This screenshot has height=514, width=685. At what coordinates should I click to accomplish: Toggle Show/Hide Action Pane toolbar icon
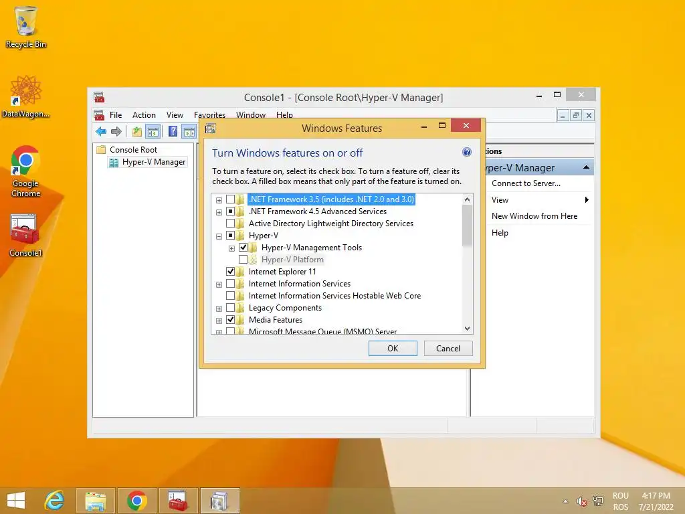pyautogui.click(x=189, y=131)
